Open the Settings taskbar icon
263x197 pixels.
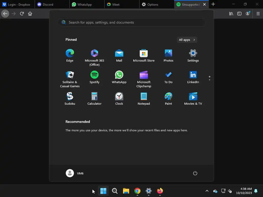(x=149, y=191)
